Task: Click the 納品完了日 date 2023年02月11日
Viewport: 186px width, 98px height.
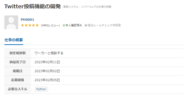Action: (x=47, y=62)
